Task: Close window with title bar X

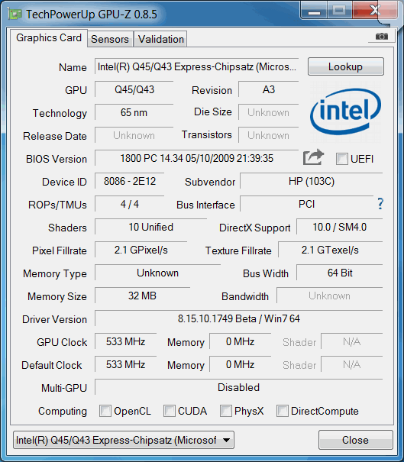Action: click(x=375, y=11)
